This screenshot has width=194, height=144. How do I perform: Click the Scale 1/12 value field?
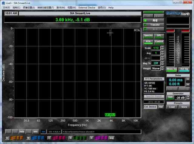pos(156,48)
